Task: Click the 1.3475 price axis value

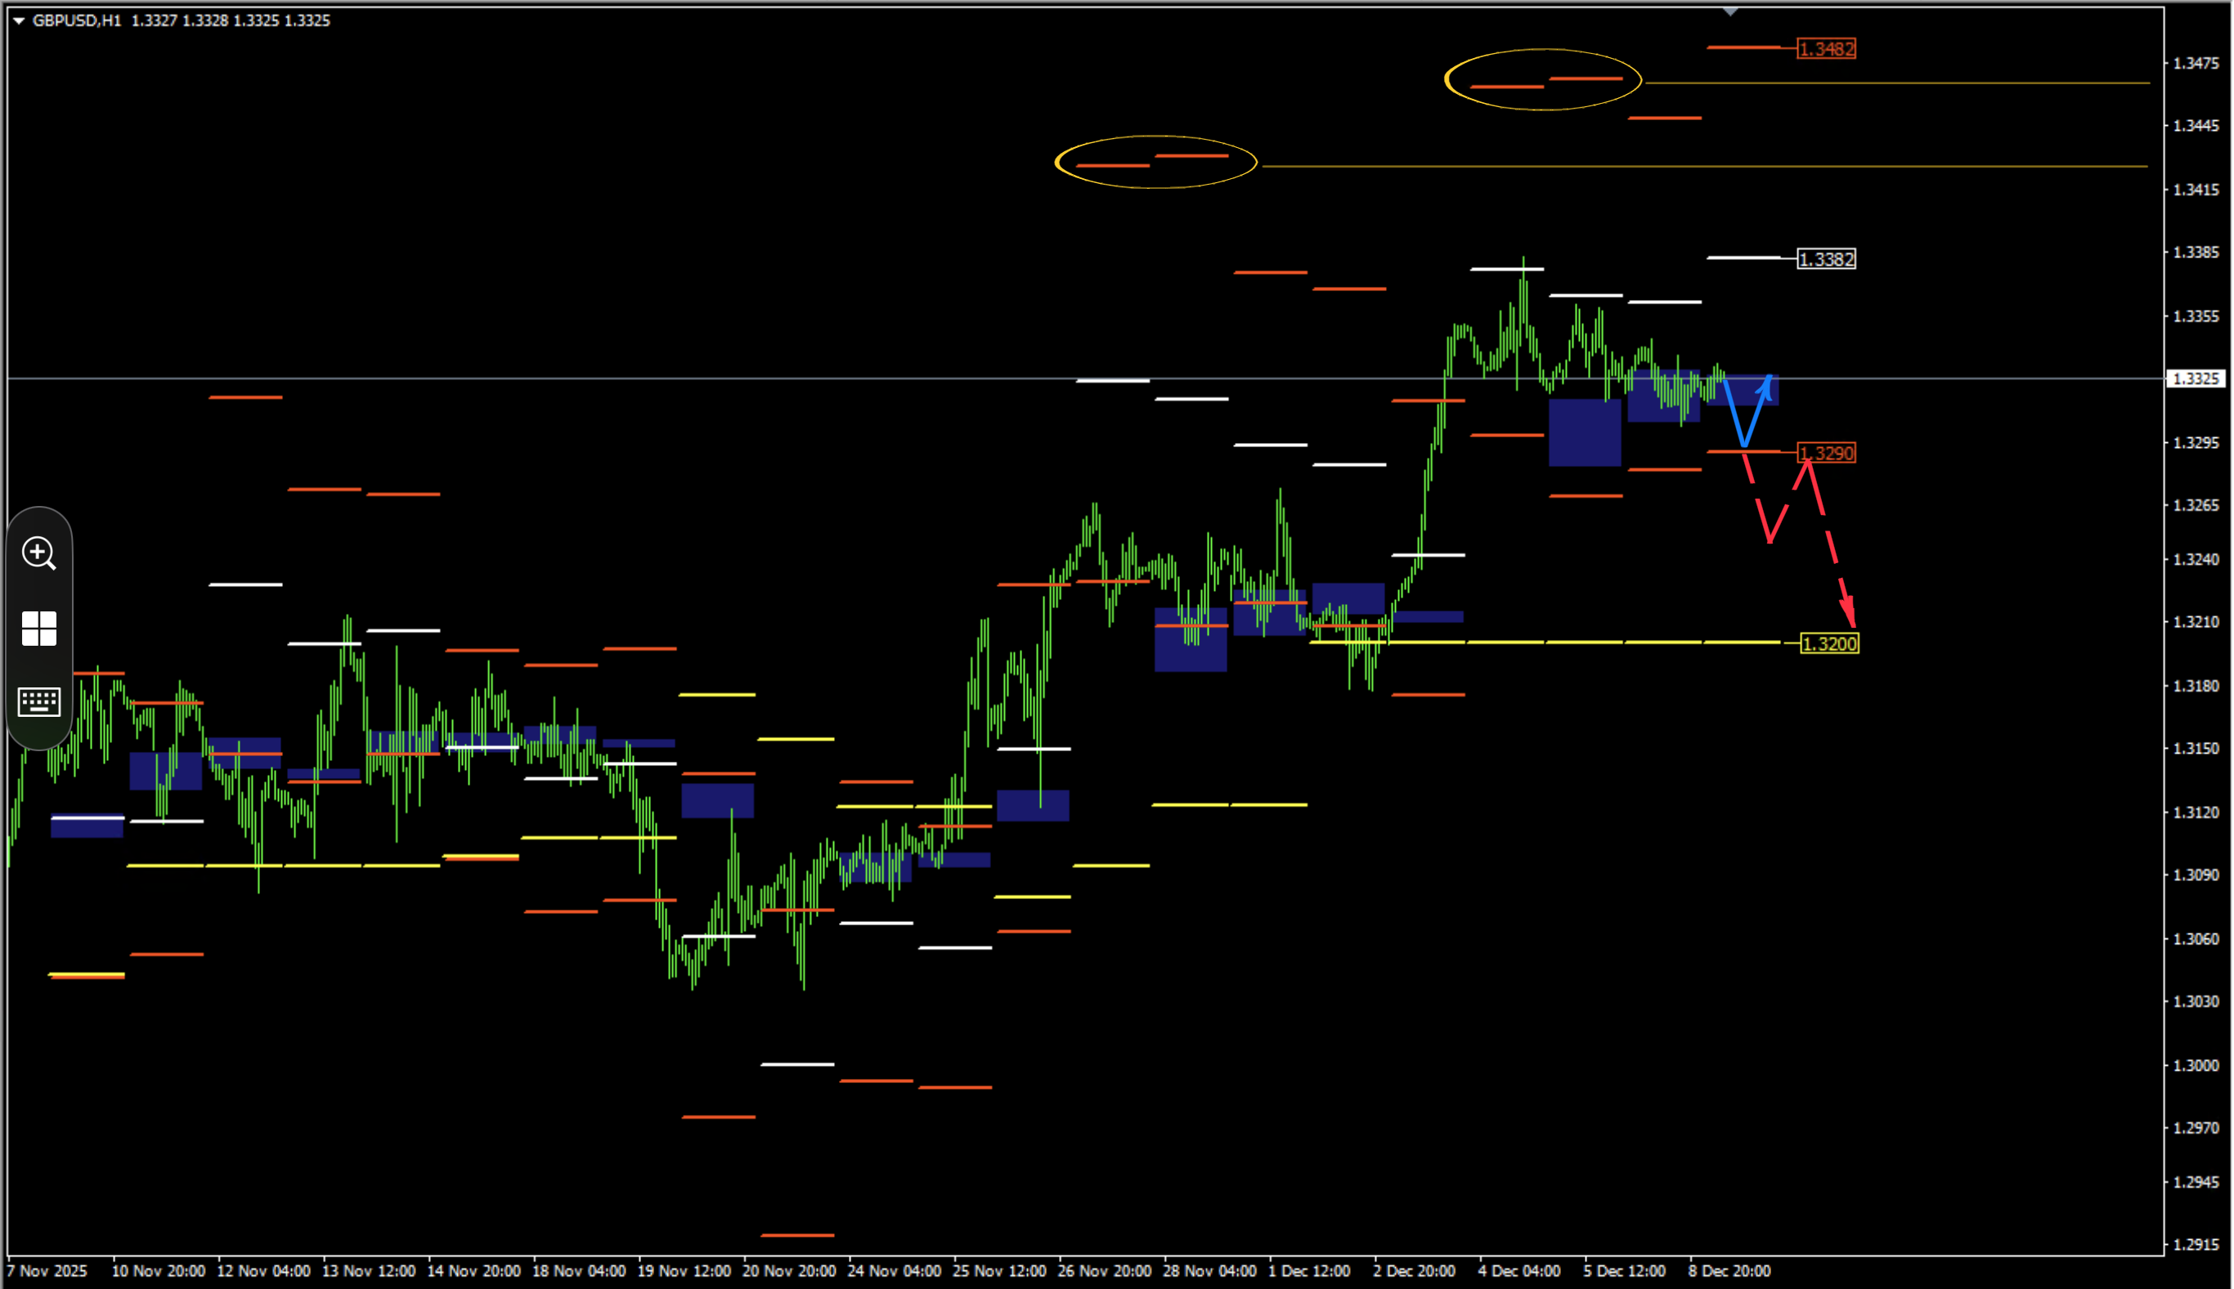Action: tap(2197, 63)
